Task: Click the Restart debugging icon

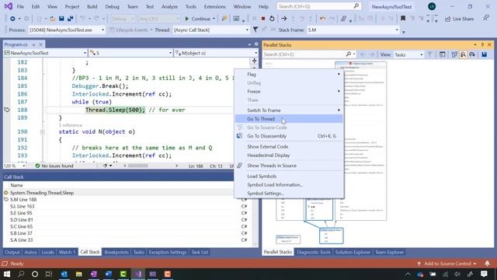Action: coord(272,19)
